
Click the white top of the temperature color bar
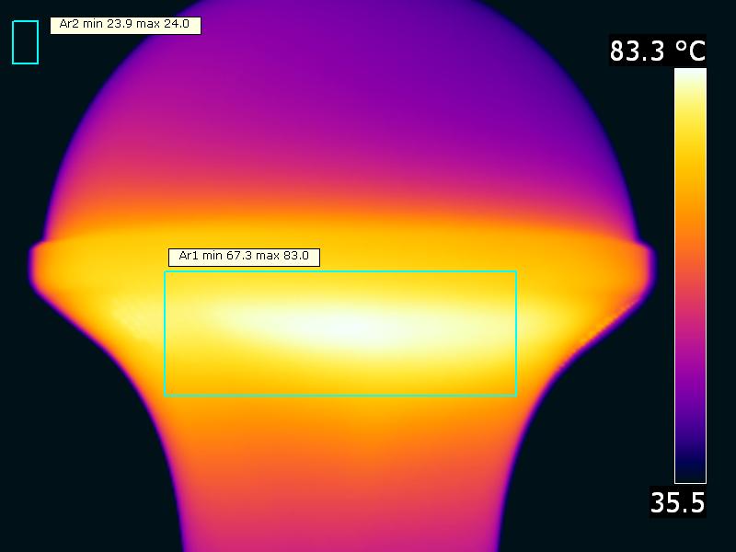tap(690, 78)
